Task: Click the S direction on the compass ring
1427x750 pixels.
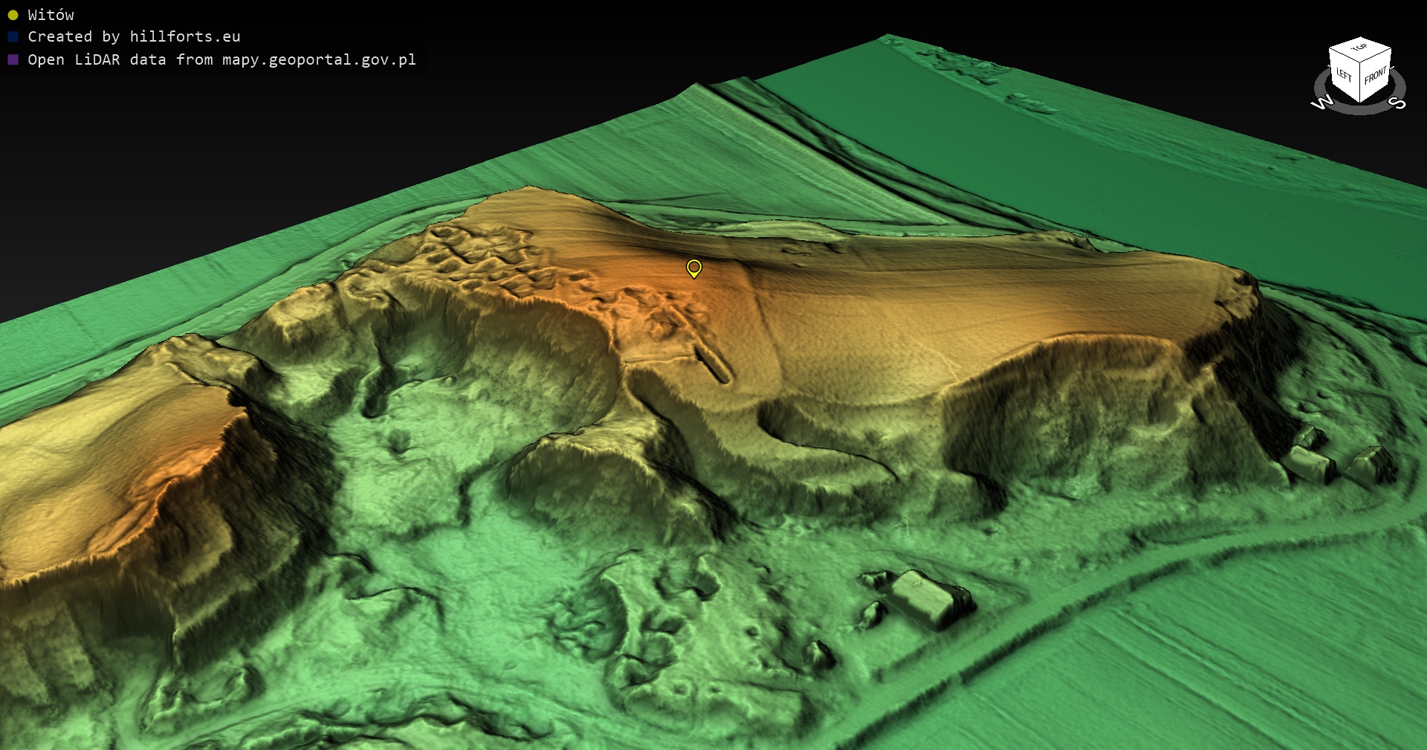Action: click(x=1397, y=103)
